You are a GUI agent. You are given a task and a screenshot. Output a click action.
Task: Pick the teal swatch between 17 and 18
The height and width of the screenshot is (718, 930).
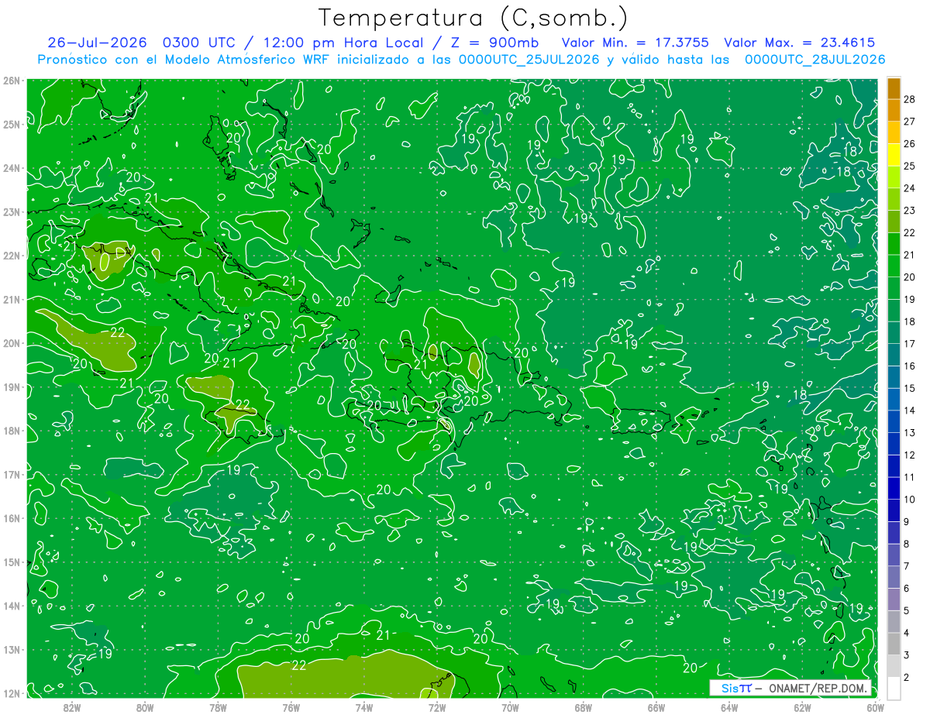[894, 333]
